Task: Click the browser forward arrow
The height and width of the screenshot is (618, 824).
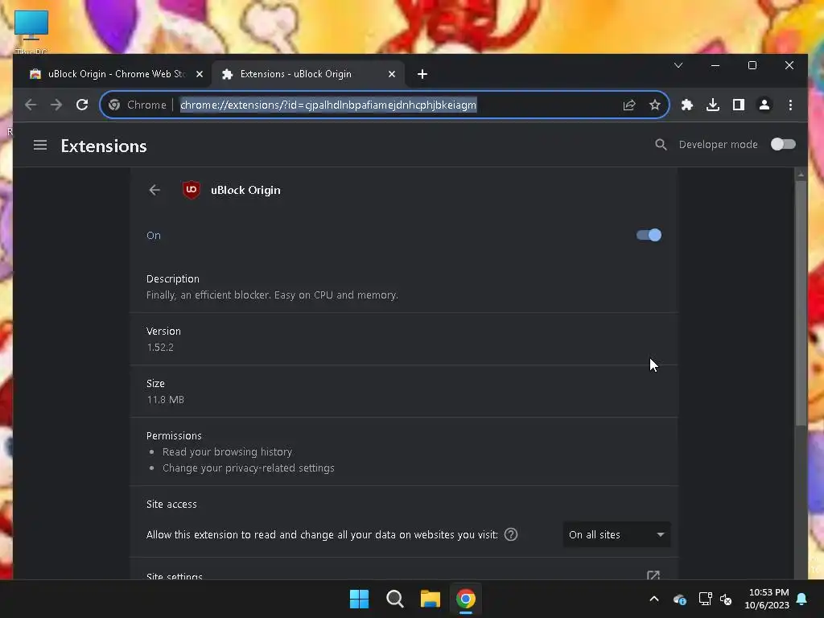Action: point(56,105)
